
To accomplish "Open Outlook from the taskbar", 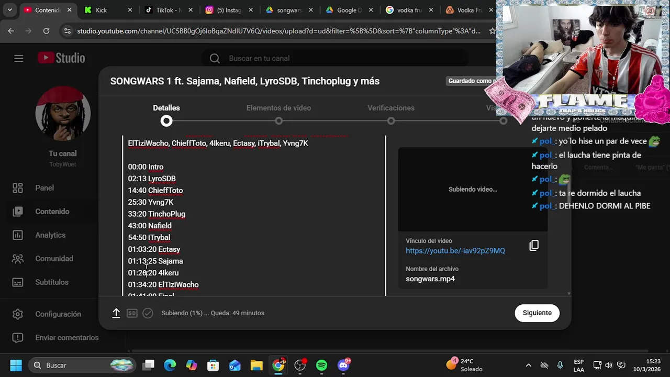I will pos(234,365).
